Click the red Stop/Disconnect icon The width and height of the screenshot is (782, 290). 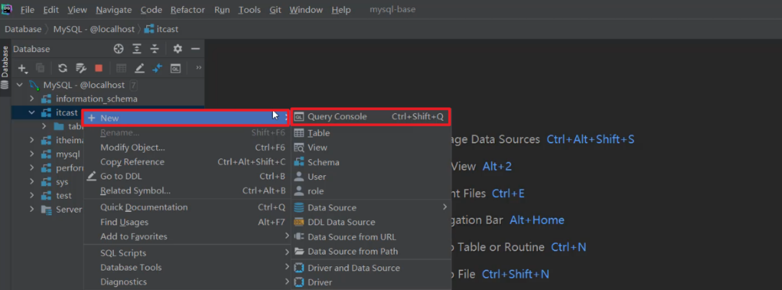click(99, 68)
